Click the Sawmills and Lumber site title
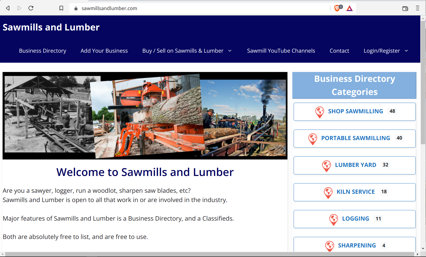The width and height of the screenshot is (426, 257). click(x=51, y=27)
